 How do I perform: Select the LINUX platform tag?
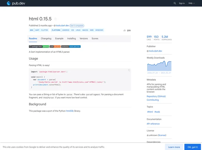[78, 30]
